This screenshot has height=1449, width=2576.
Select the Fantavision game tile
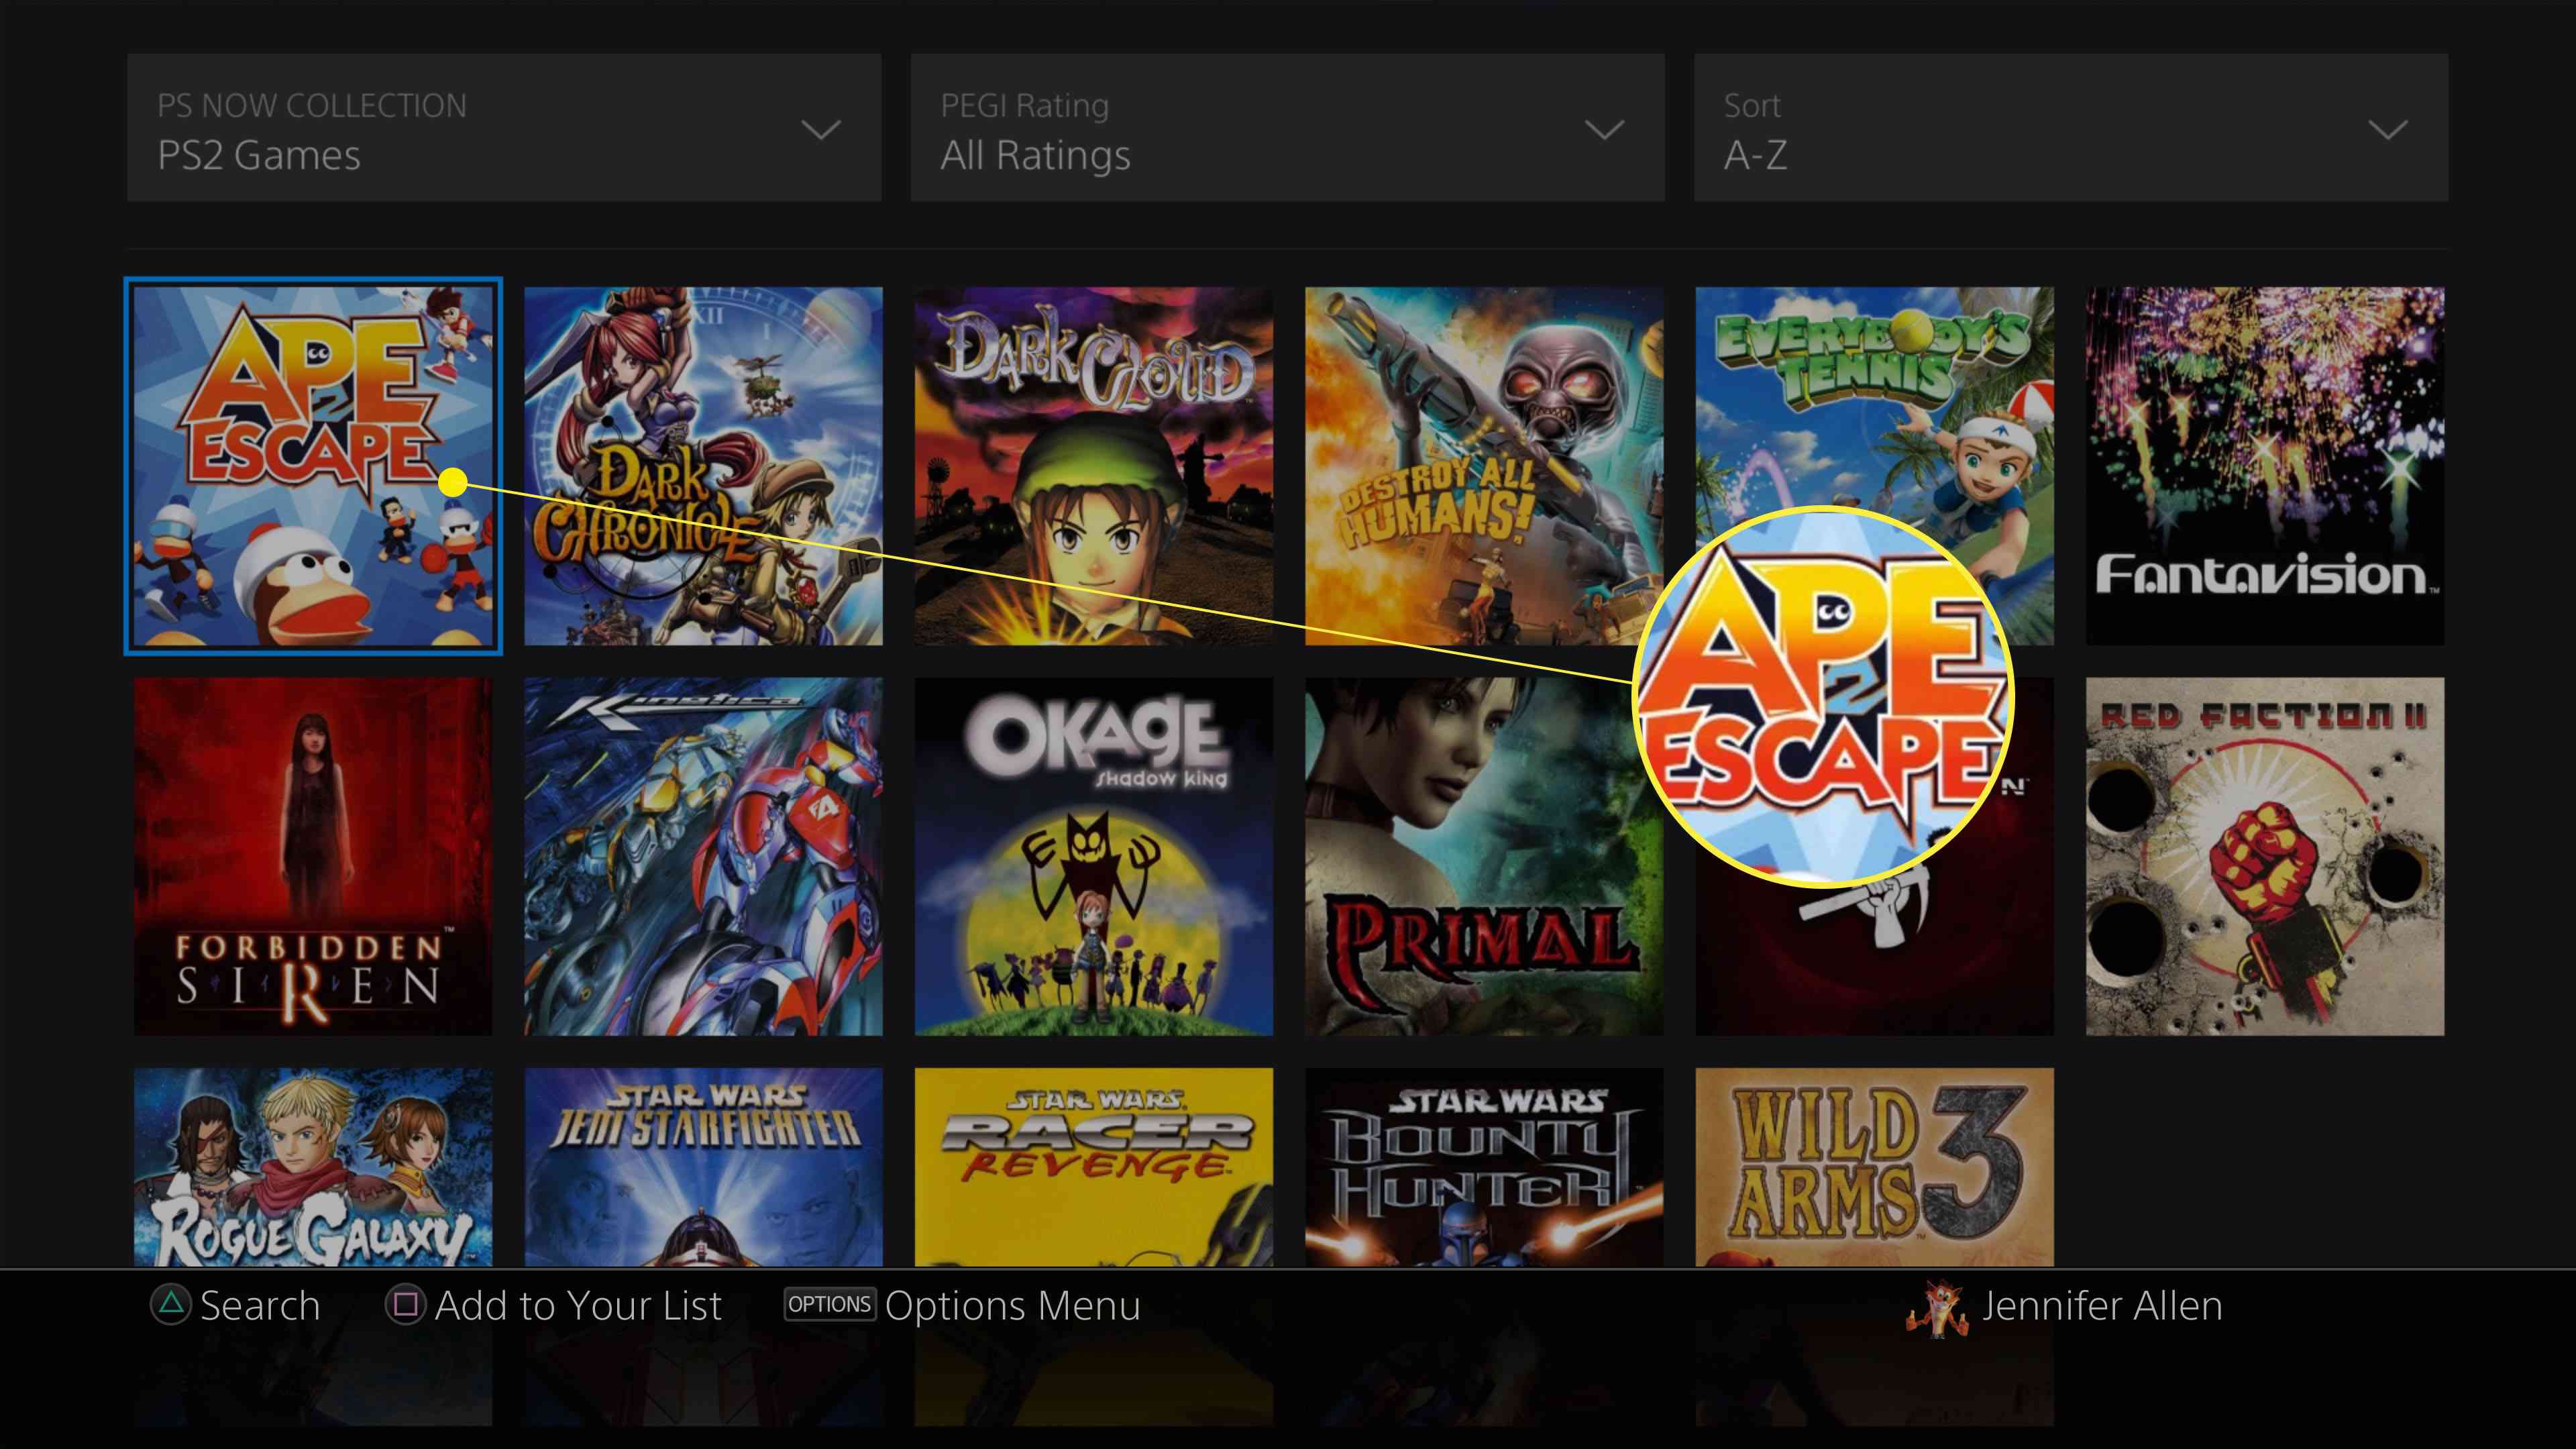[2265, 466]
